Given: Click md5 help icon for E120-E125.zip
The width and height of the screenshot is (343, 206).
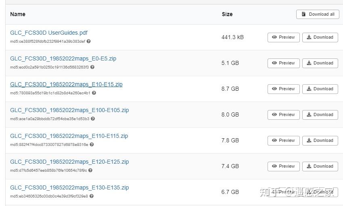Looking at the screenshot, I should coord(90,170).
